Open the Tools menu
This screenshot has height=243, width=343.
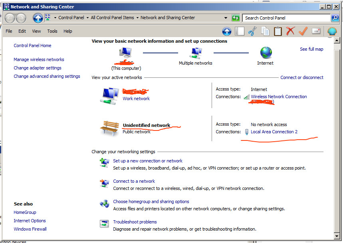(52, 31)
